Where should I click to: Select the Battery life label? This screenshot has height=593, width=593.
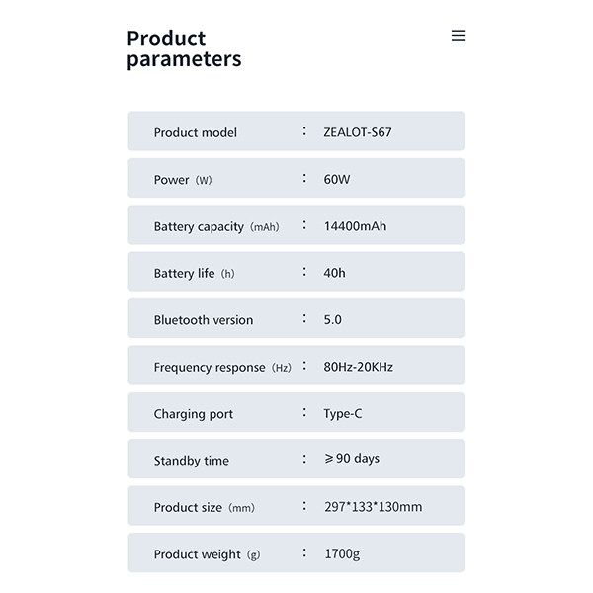point(194,273)
